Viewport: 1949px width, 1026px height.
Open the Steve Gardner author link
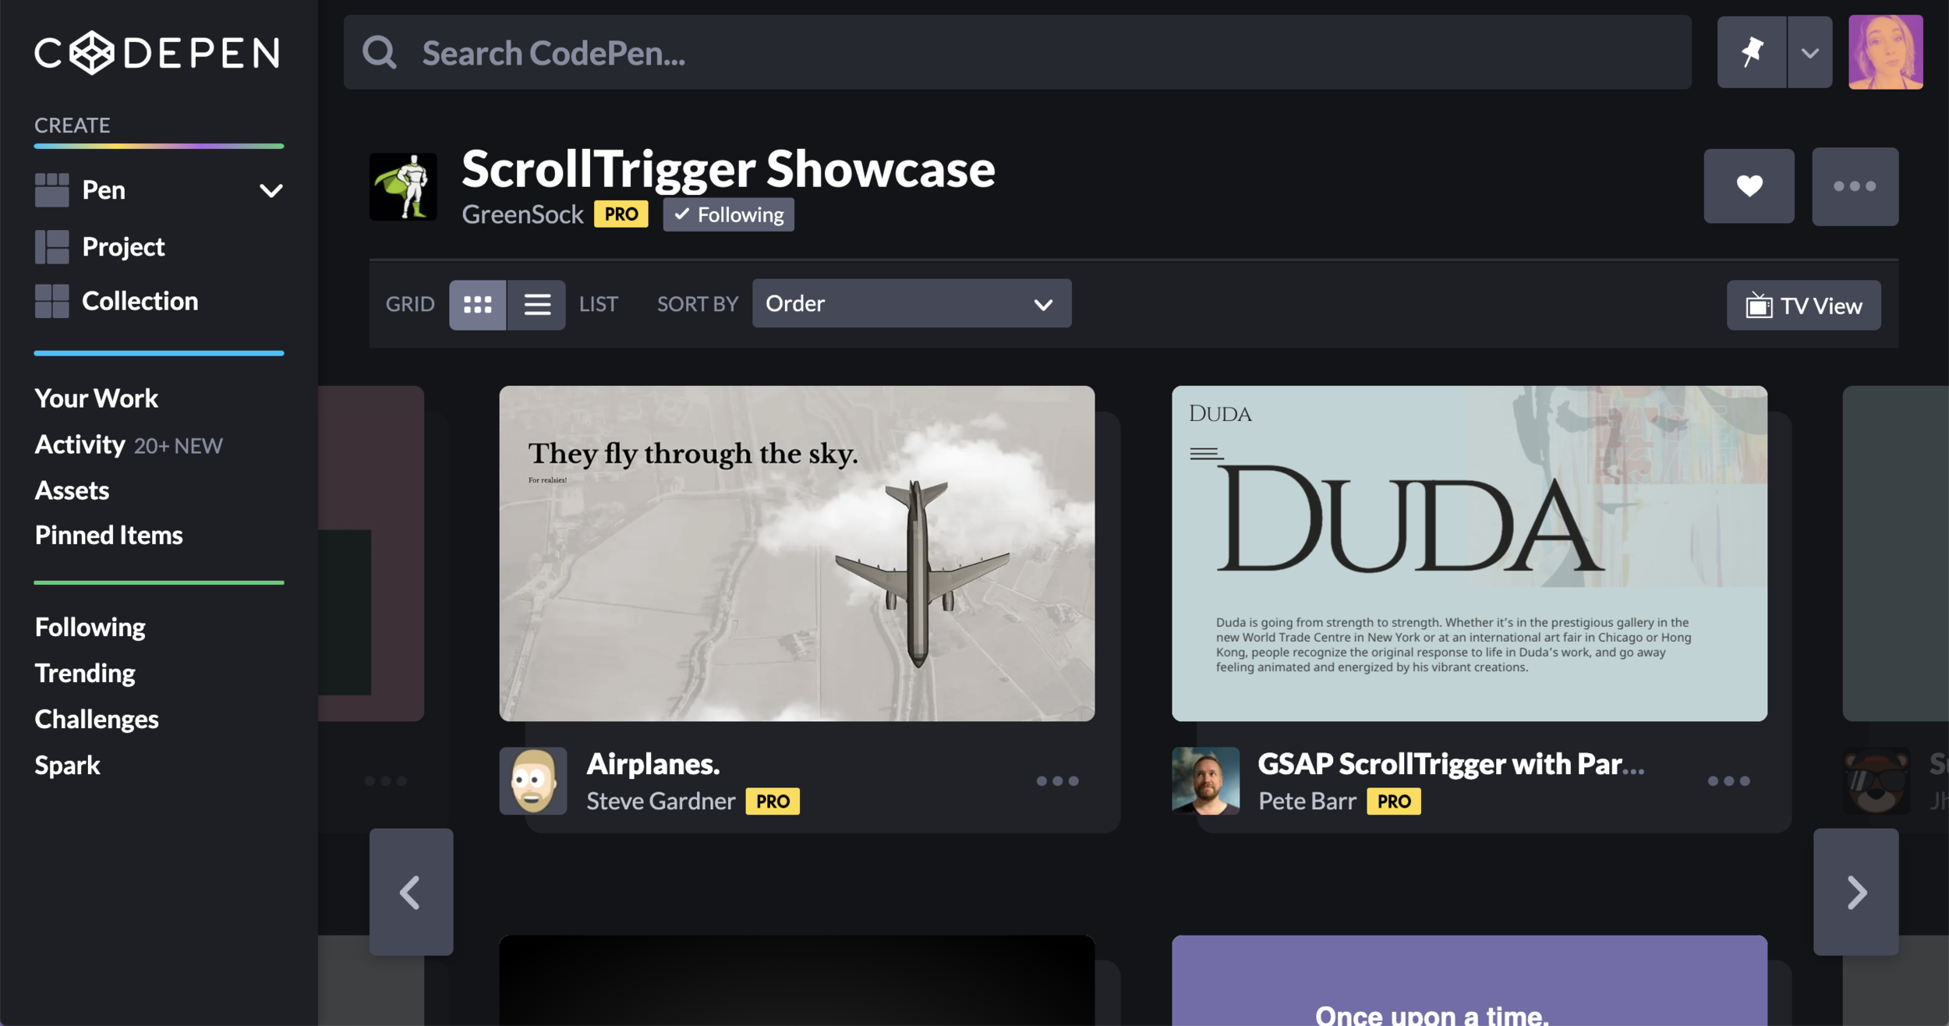click(660, 801)
